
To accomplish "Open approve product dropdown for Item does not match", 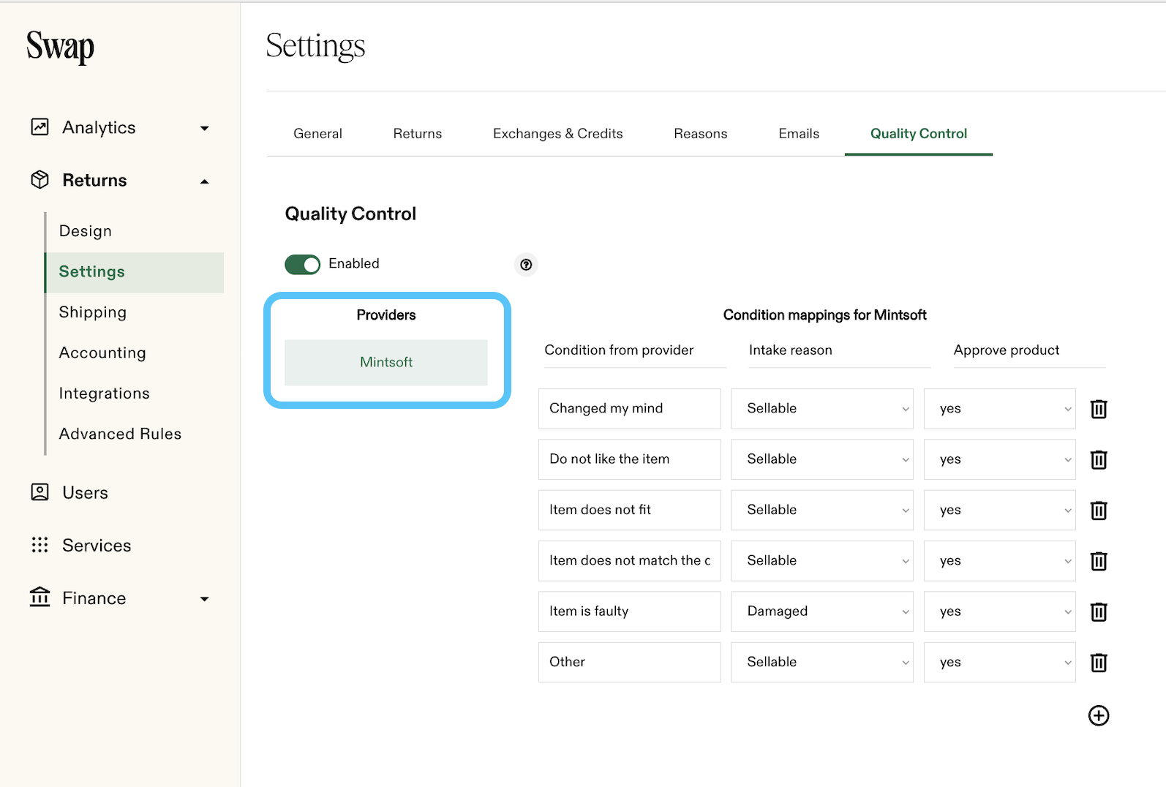I will click(1000, 560).
